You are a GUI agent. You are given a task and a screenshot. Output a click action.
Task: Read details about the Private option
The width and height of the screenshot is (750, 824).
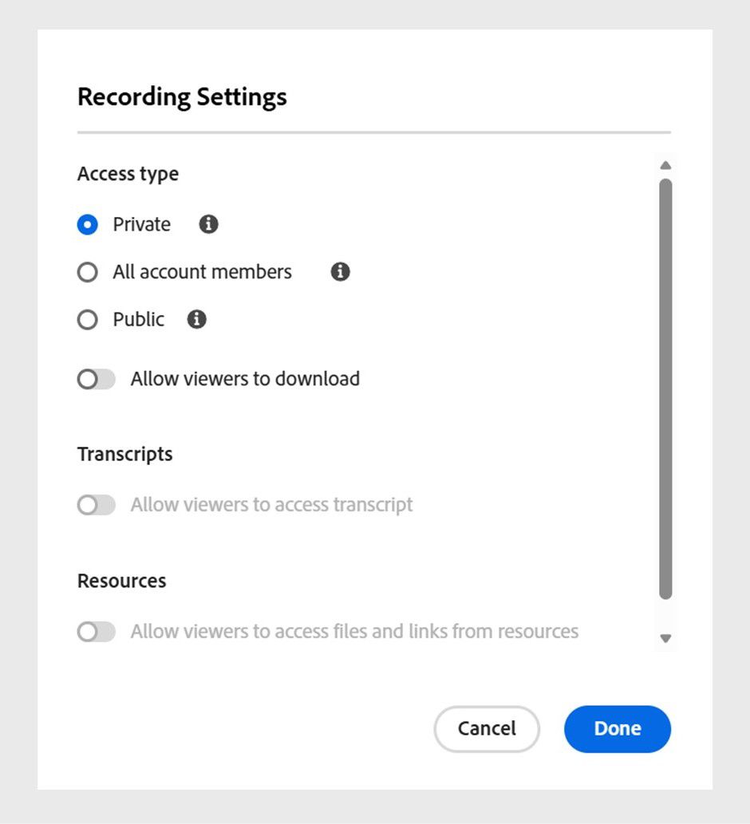click(208, 225)
